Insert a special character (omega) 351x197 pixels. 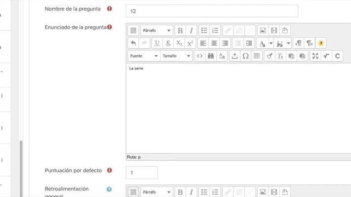(246, 56)
